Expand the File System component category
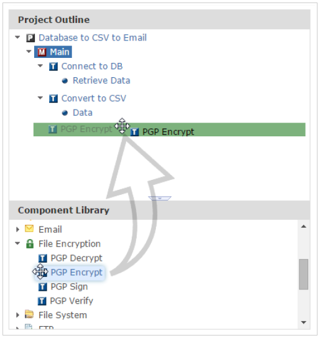This screenshot has height=338, width=320. (17, 315)
